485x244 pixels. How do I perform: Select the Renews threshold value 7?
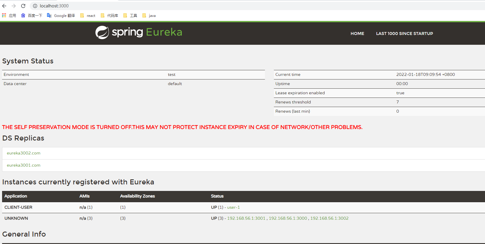coord(398,102)
